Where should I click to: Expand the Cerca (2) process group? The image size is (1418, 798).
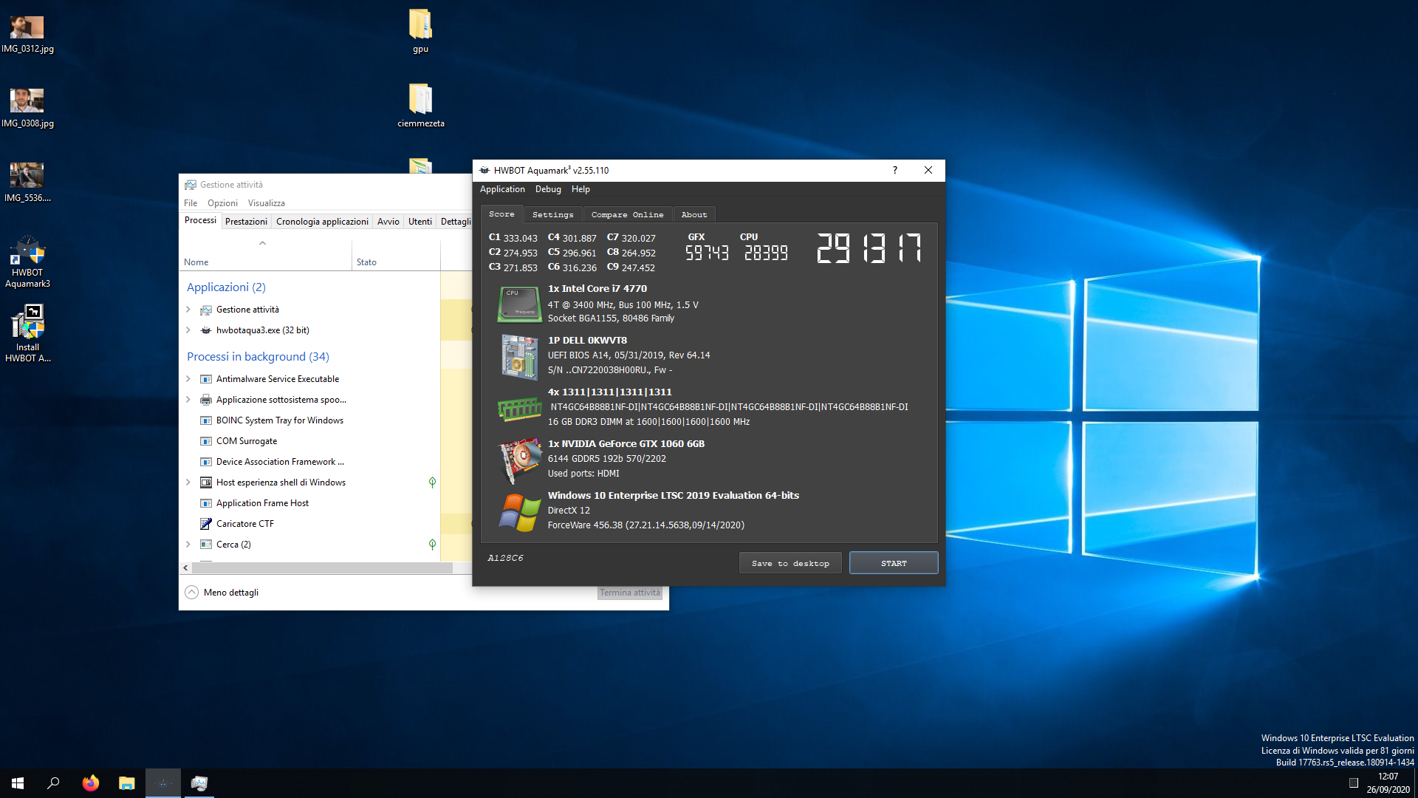tap(188, 545)
